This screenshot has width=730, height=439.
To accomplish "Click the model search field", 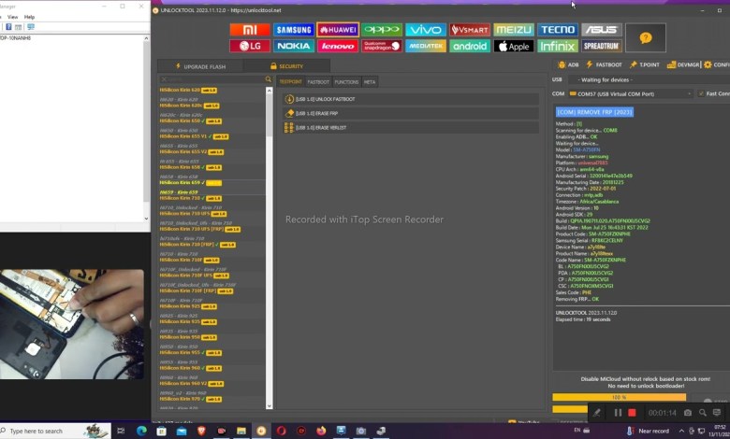I will tap(211, 80).
